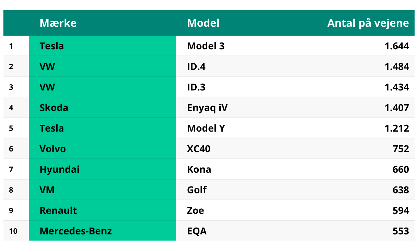Click the Model Y cell
This screenshot has width=418, height=244.
pos(206,128)
